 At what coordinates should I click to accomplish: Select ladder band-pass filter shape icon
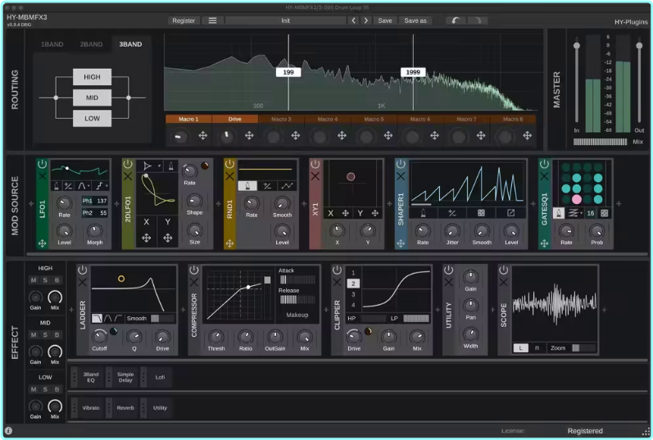point(108,319)
